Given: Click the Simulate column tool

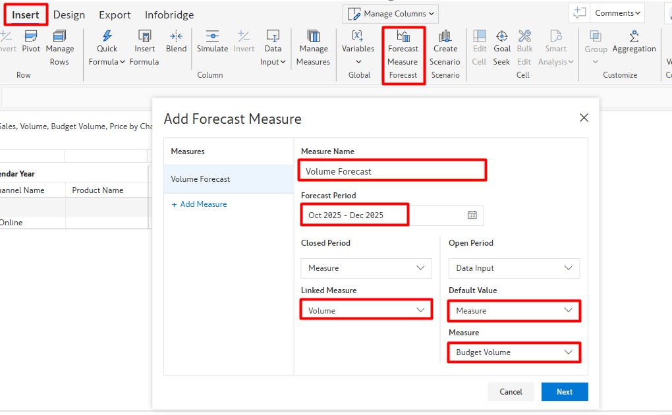Looking at the screenshot, I should tap(212, 41).
